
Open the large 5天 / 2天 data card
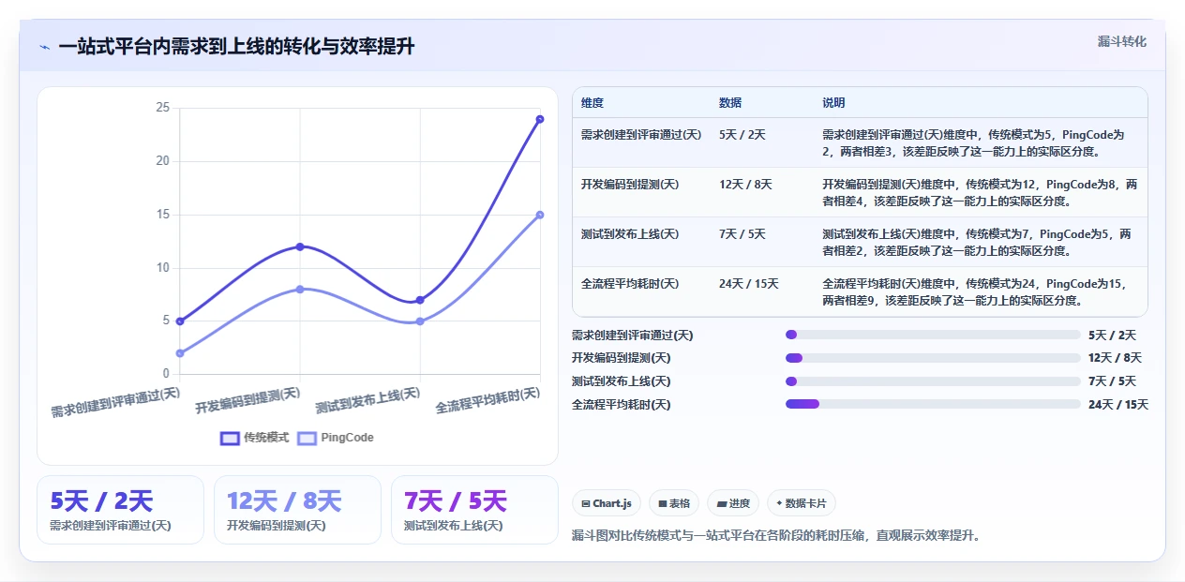120,510
